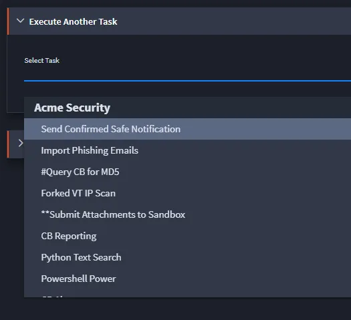
Task: Collapse the Execute Another Task section chevron
Action: coord(20,21)
